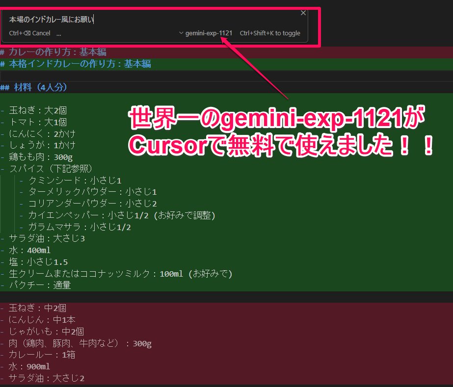Click the removed line 'カレールー：1箱'
Screen dimensions: 453x387
pos(42,355)
